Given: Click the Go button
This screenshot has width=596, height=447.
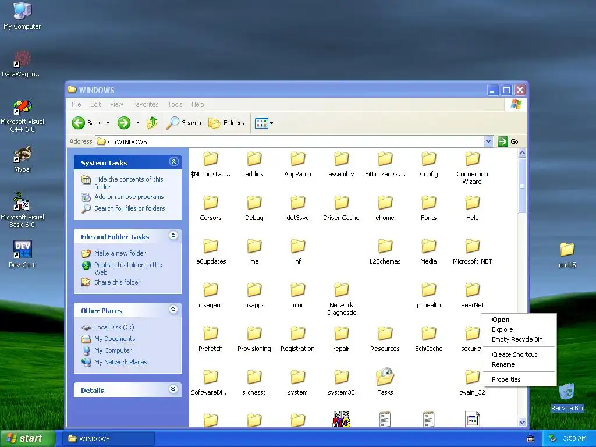Looking at the screenshot, I should [508, 141].
